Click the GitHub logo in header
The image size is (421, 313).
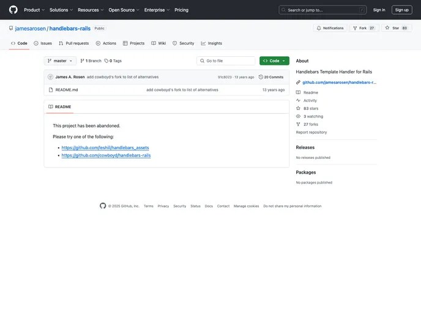[13, 10]
